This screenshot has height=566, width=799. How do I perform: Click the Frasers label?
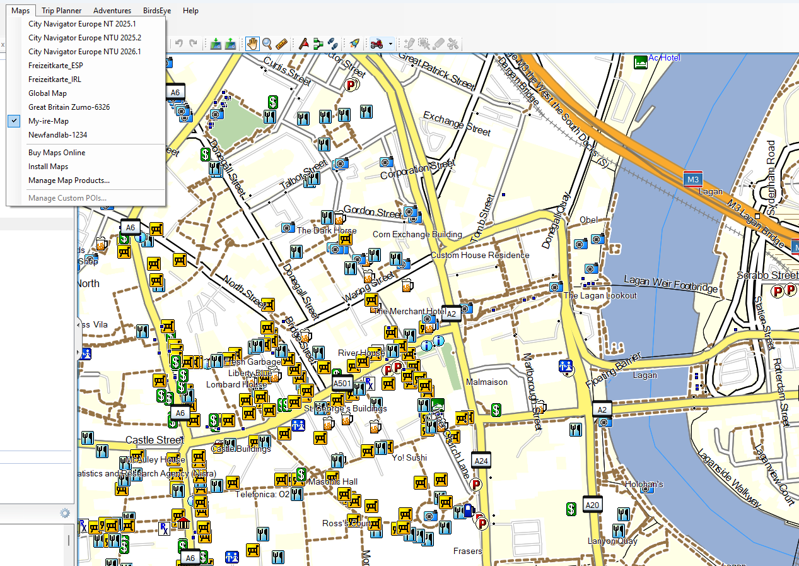coord(467,551)
